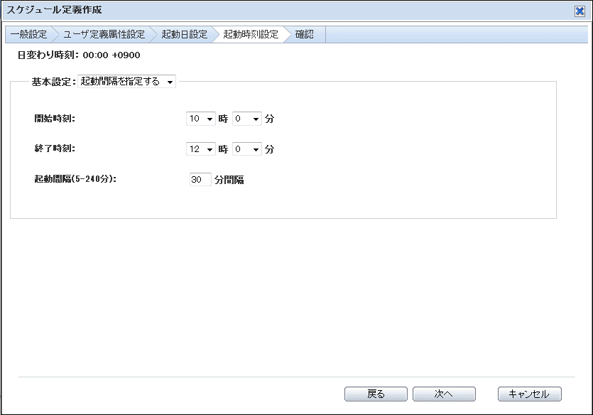Cancel with the キャンセル button
This screenshot has width=593, height=415.
pyautogui.click(x=530, y=394)
